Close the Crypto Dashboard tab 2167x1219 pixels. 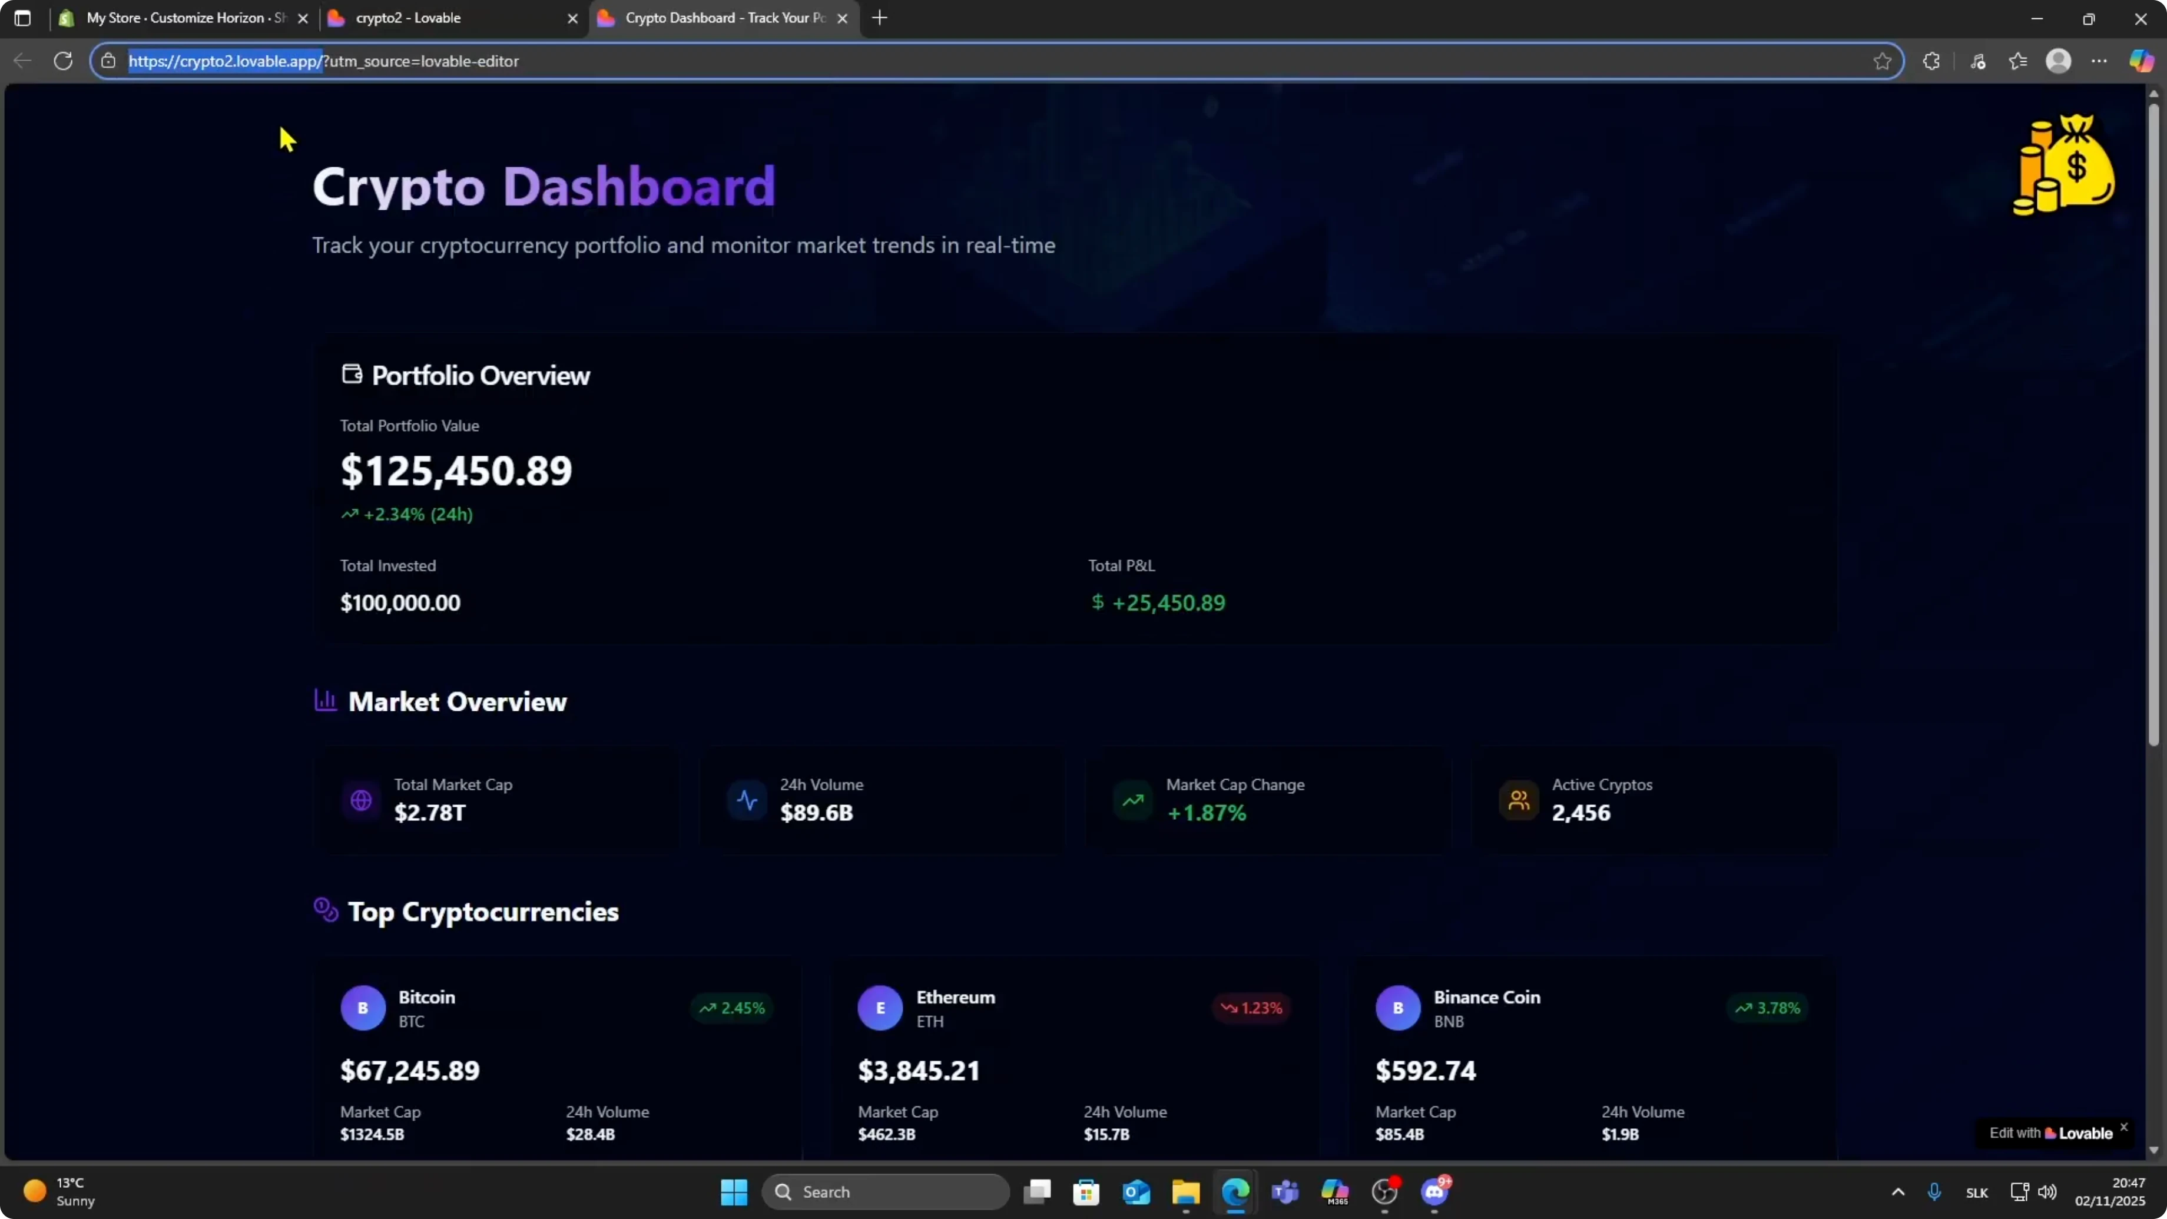pos(843,18)
